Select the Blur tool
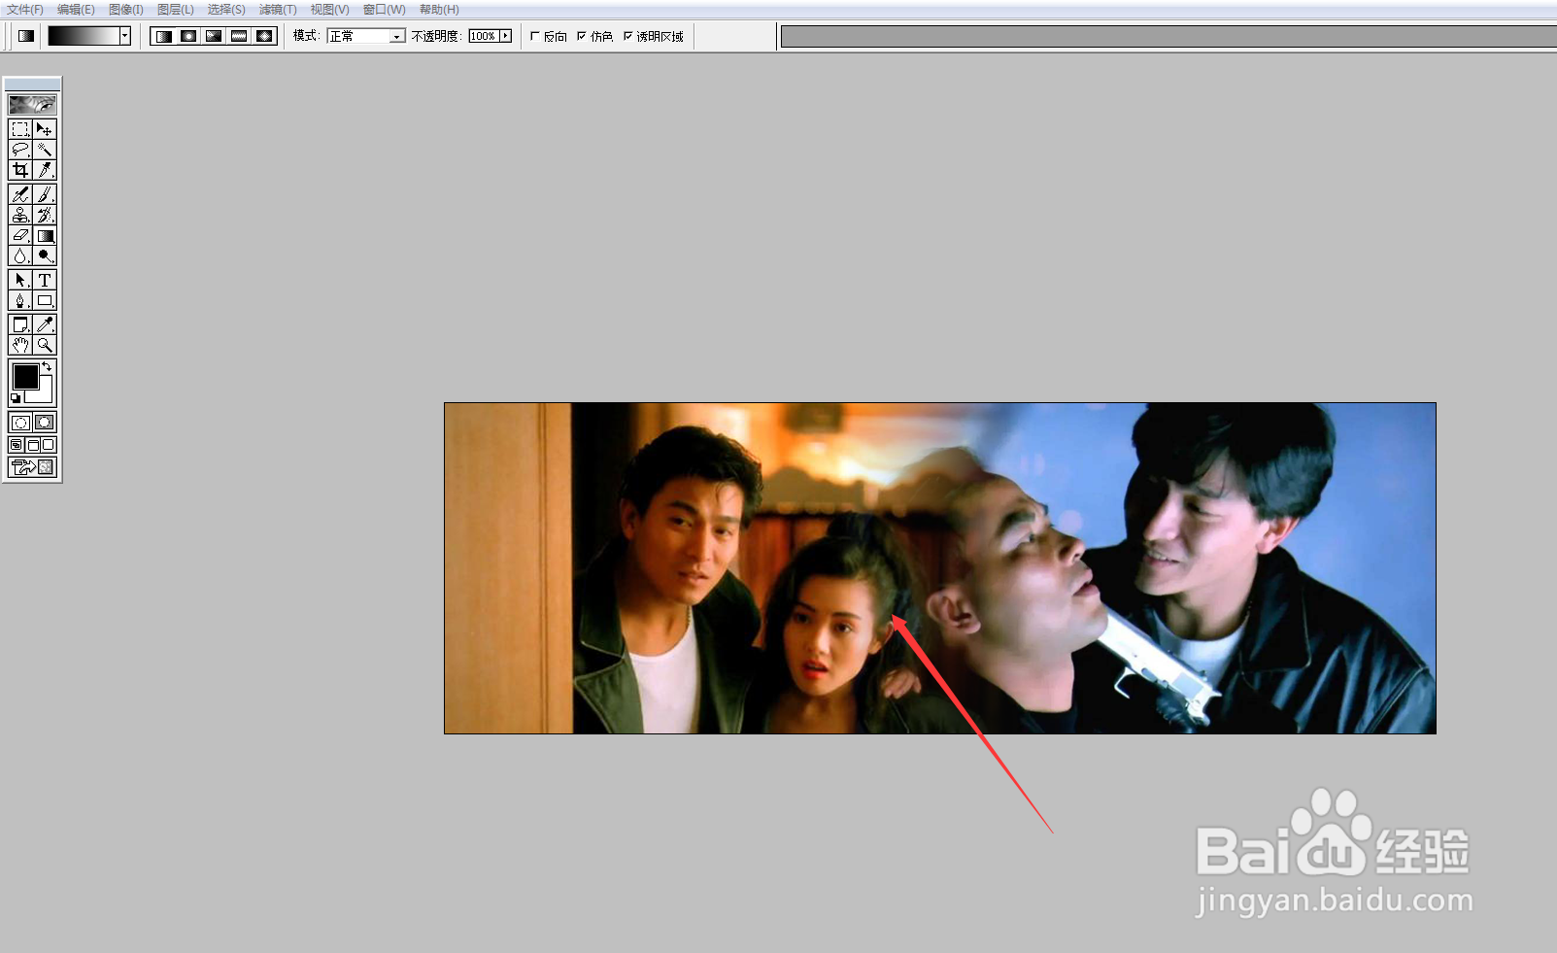 click(20, 255)
